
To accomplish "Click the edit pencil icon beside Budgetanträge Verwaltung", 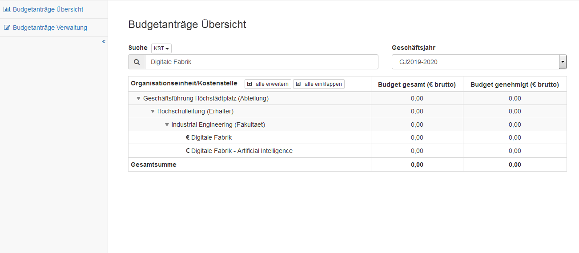I will coord(7,28).
